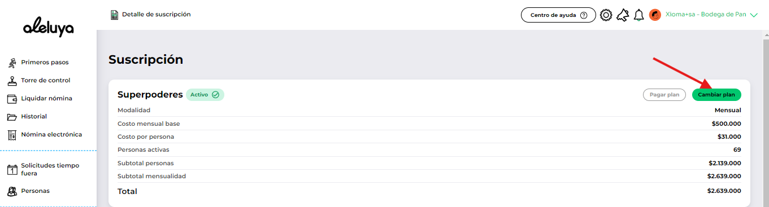769x207 pixels.
Task: Click the Solicitudes tiempo fuera calendar icon
Action: pyautogui.click(x=11, y=170)
